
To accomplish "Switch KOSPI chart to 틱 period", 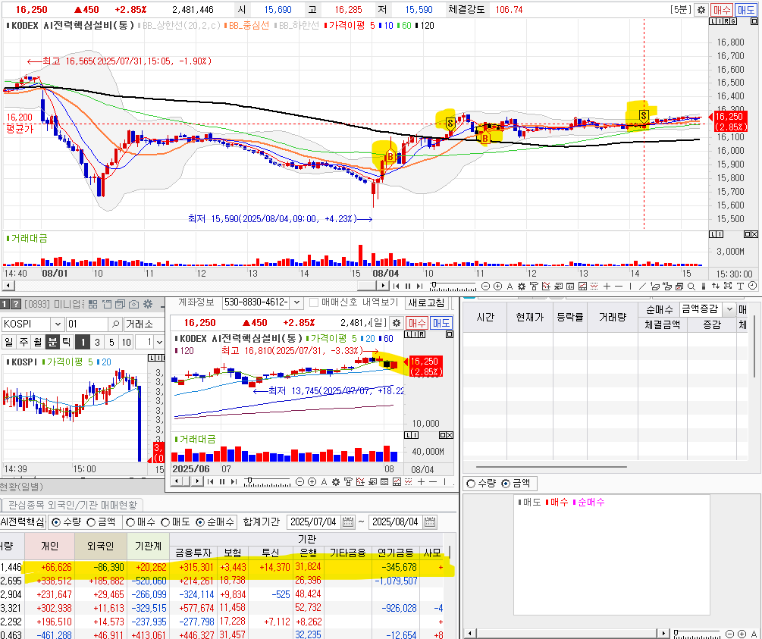I will (x=67, y=342).
